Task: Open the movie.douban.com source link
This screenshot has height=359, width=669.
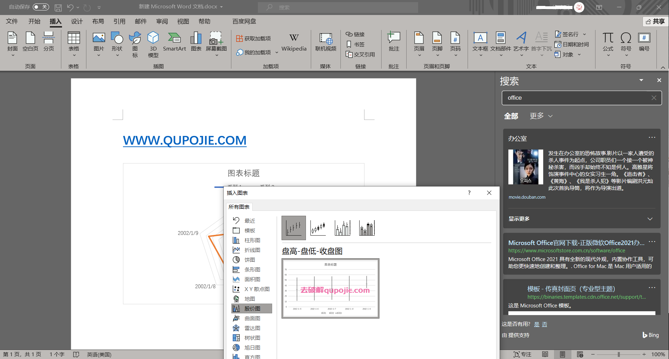Action: [x=527, y=197]
